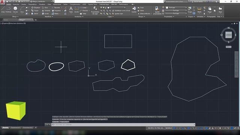Click the Copiar tool
This screenshot has width=240, height=135.
click(35, 10)
